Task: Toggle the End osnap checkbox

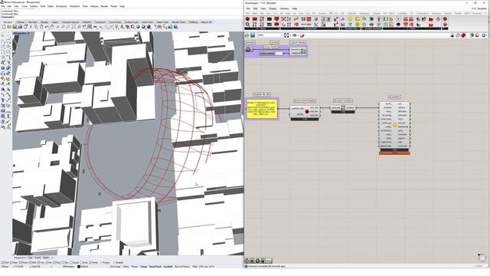Action: (2, 262)
